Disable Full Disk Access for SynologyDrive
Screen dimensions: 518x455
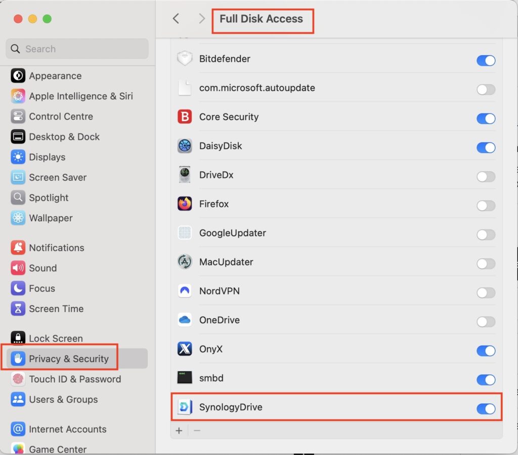[x=486, y=408]
